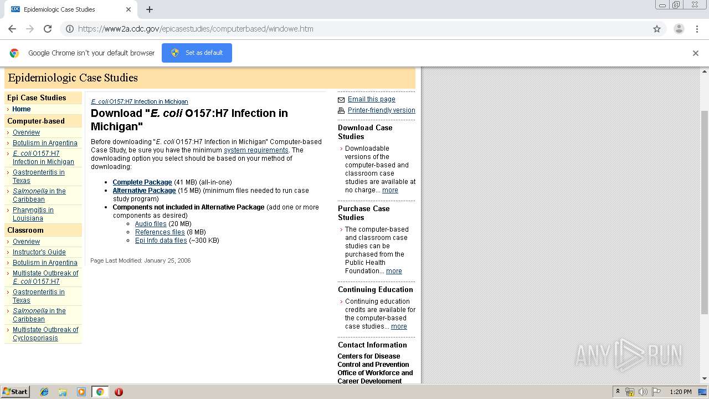Screen dimensions: 709x399
Task: Open Computer-based Botulism in Argentina link
Action: tap(45, 143)
